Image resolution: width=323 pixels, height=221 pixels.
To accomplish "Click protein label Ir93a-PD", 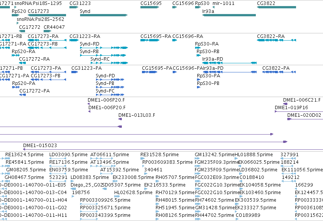I will point(213,68).
